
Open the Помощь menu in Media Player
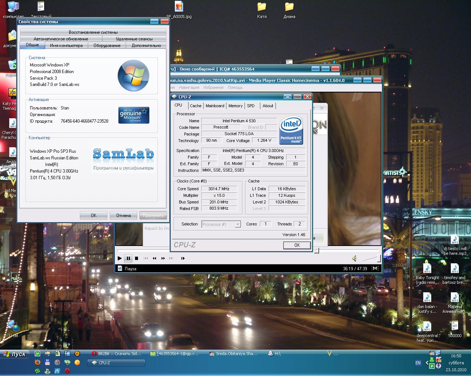coord(235,87)
